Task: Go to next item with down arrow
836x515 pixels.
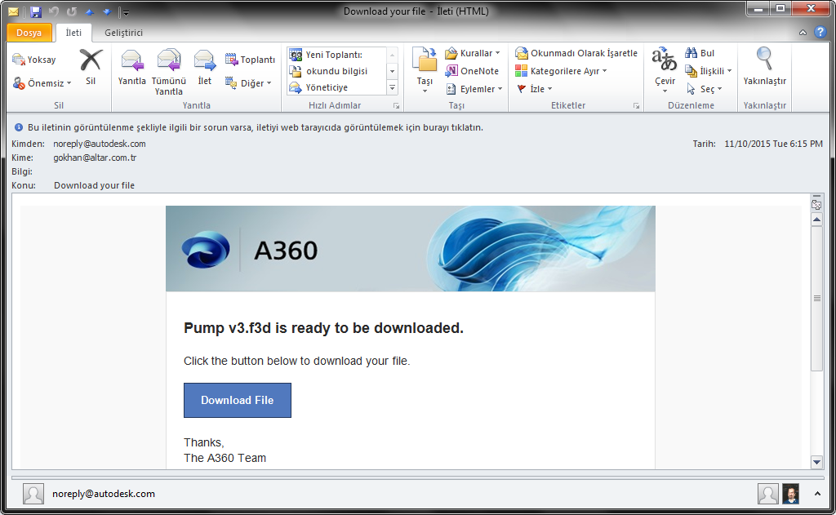Action: click(107, 11)
